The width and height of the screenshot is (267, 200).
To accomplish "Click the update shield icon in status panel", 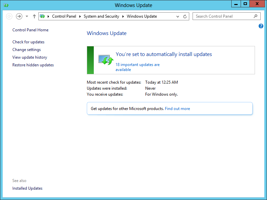I will coord(106,60).
